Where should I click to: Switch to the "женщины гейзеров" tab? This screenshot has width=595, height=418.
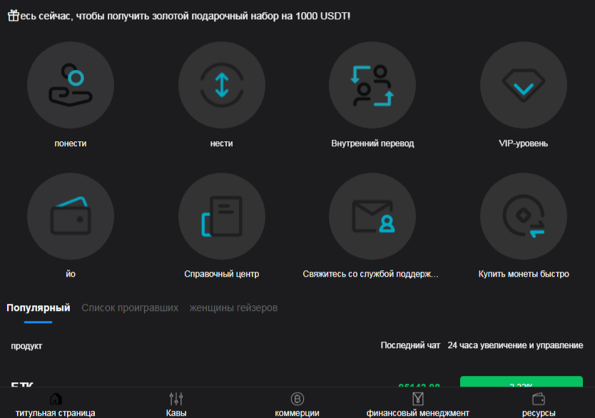(235, 307)
